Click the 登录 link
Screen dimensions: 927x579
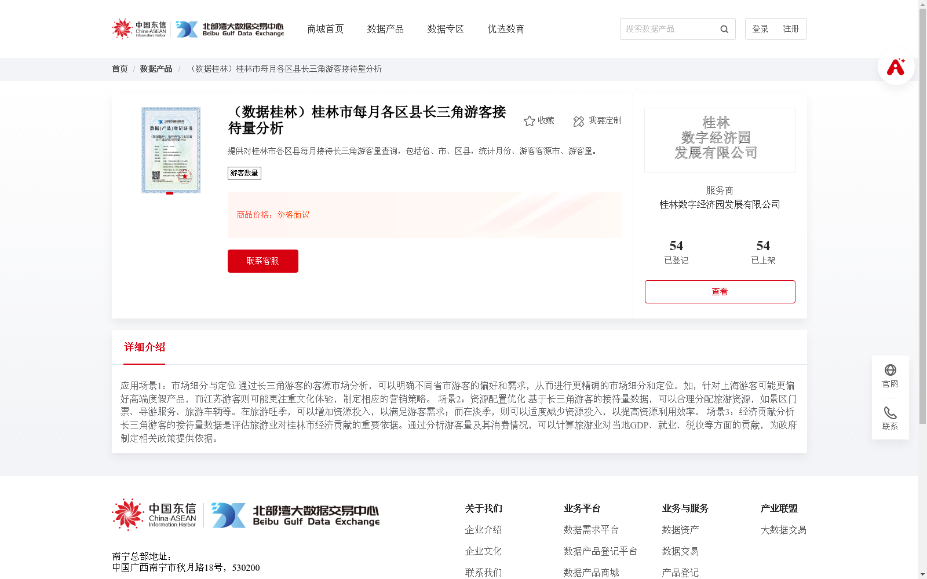[x=760, y=29]
